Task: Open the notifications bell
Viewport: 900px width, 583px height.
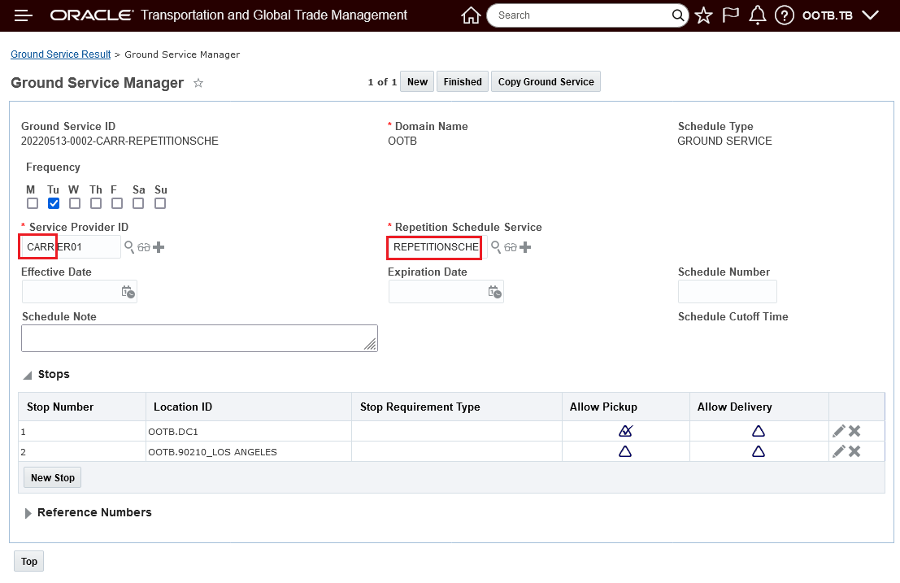Action: pyautogui.click(x=758, y=15)
